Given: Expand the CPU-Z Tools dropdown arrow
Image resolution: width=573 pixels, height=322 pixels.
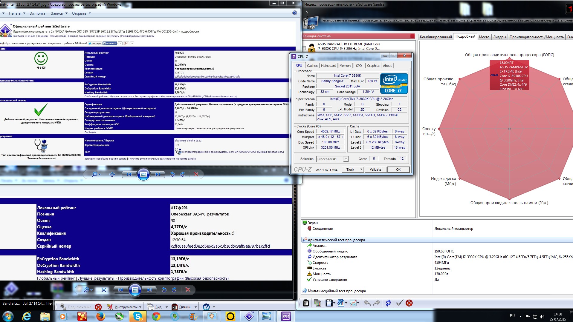Looking at the screenshot, I should coord(361,170).
